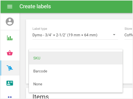The image size is (133, 99).
Task: Click the Label type field caption
Action: point(40,29)
